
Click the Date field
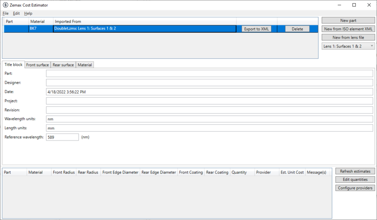point(209,92)
